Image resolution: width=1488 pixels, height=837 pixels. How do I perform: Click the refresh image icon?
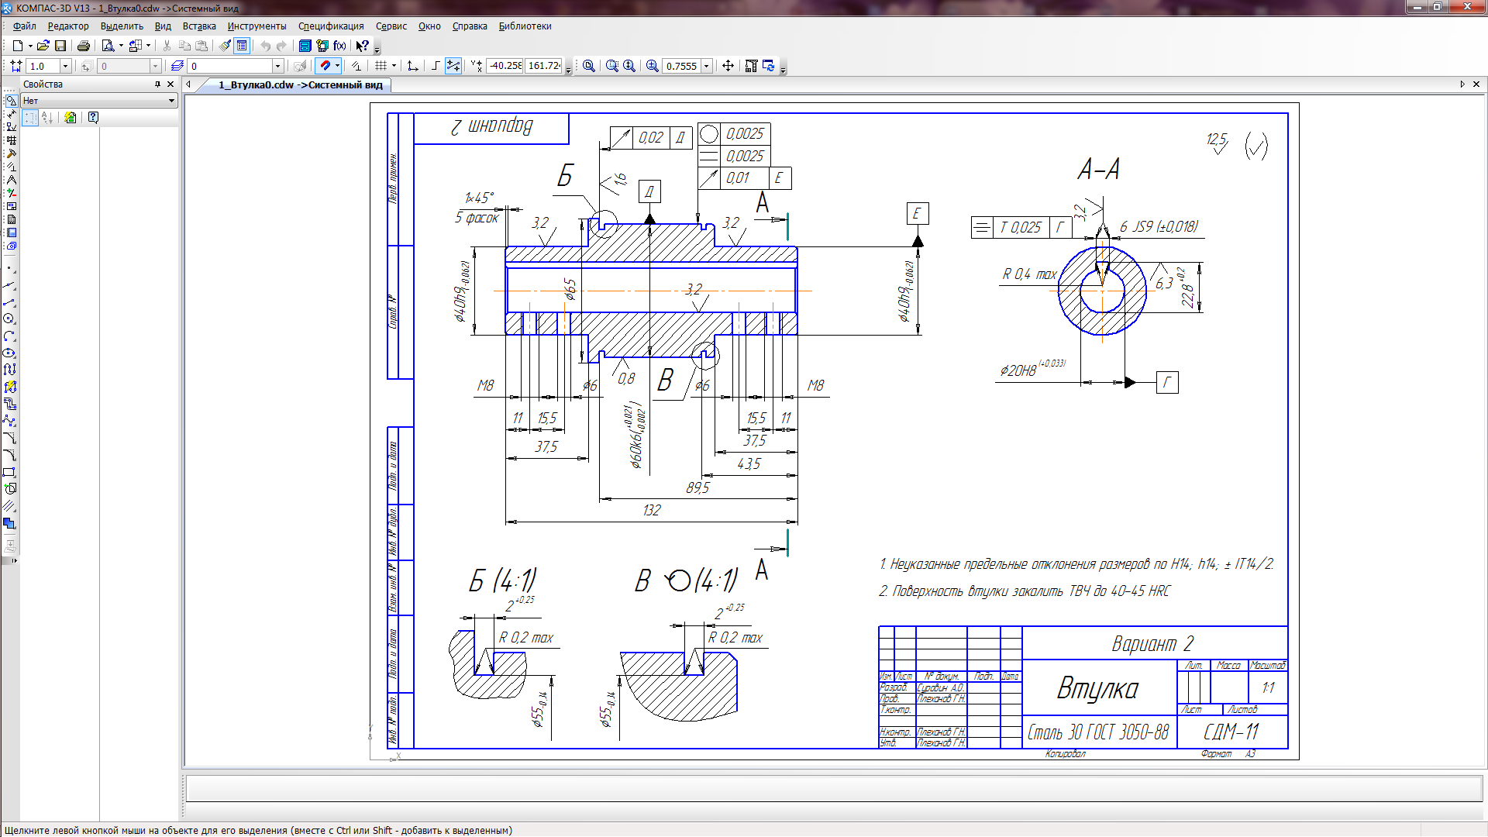coord(769,66)
